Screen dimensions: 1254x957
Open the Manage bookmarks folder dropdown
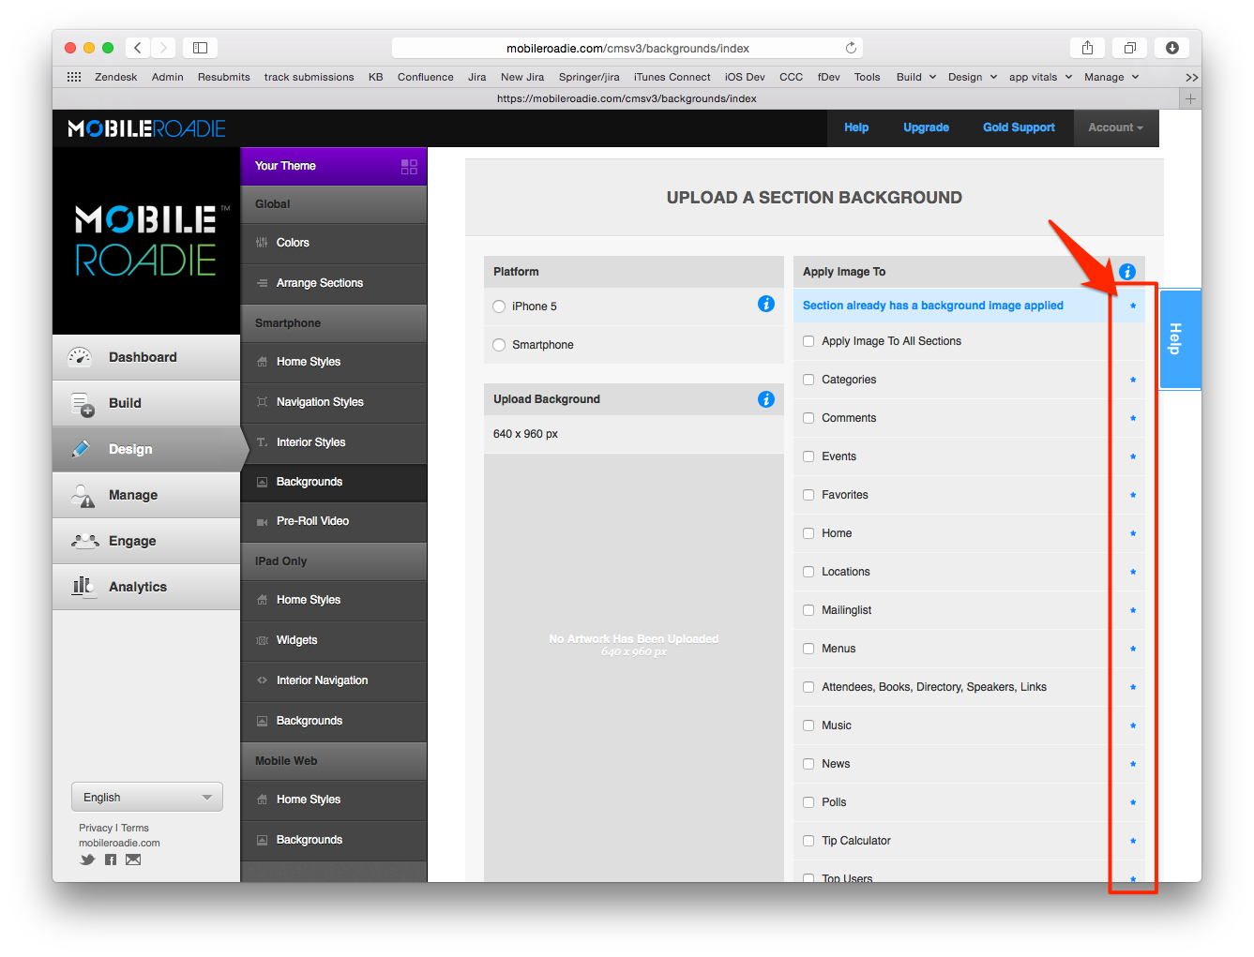1111,78
